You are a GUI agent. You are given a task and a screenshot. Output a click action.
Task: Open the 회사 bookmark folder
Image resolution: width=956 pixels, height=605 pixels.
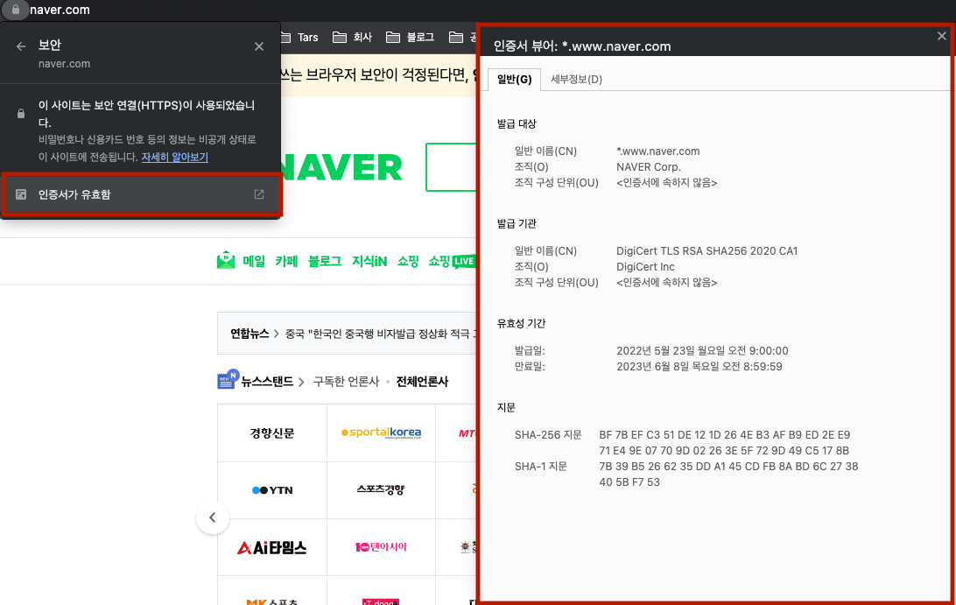point(353,37)
